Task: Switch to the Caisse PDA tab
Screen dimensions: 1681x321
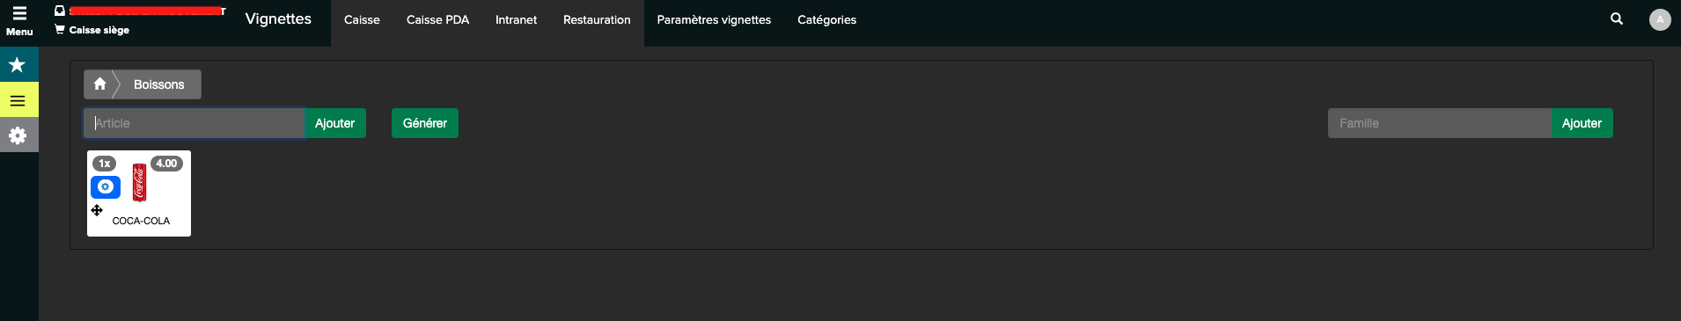Action: coord(437,19)
